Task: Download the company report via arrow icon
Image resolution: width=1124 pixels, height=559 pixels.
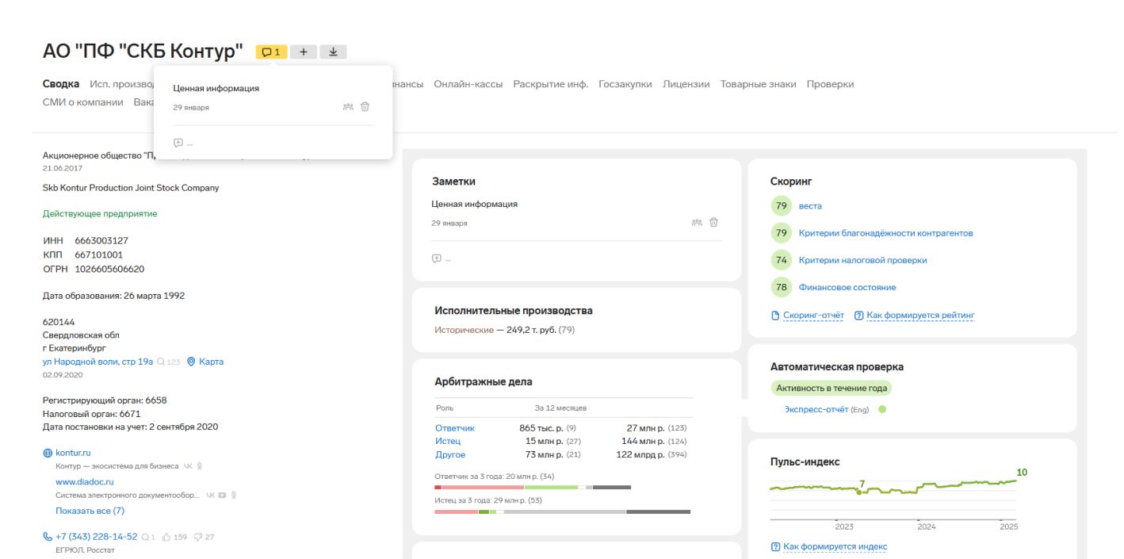Action: pos(334,52)
